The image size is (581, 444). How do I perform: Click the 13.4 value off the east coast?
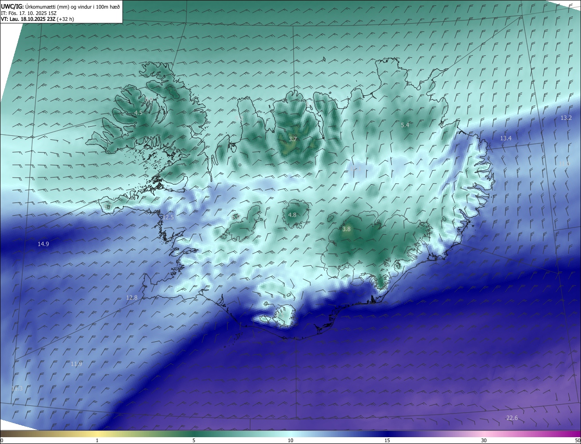(x=506, y=138)
